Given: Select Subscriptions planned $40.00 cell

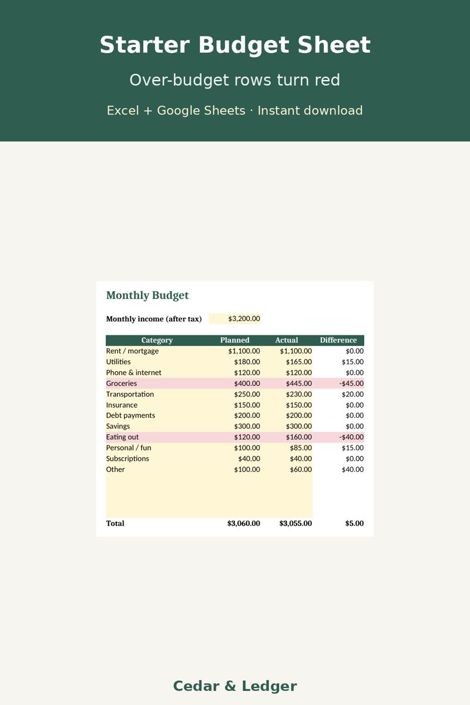Looking at the screenshot, I should pyautogui.click(x=235, y=459).
